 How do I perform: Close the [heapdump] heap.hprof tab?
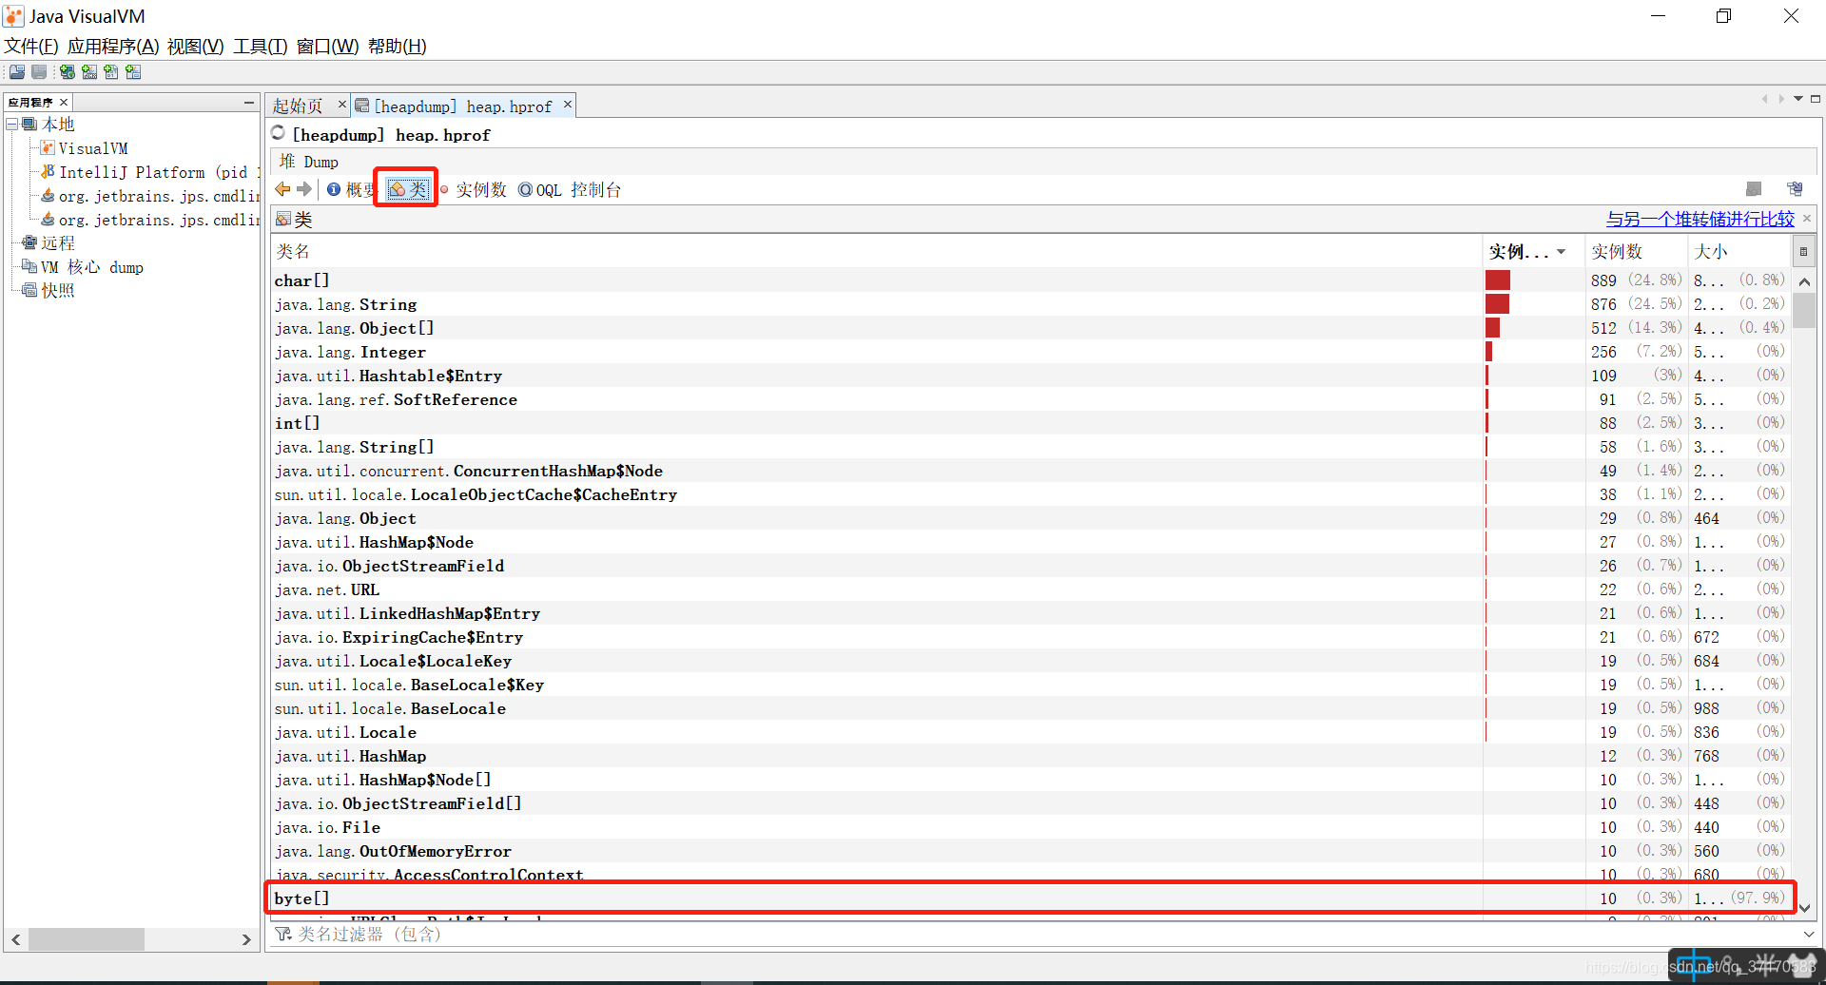[568, 105]
